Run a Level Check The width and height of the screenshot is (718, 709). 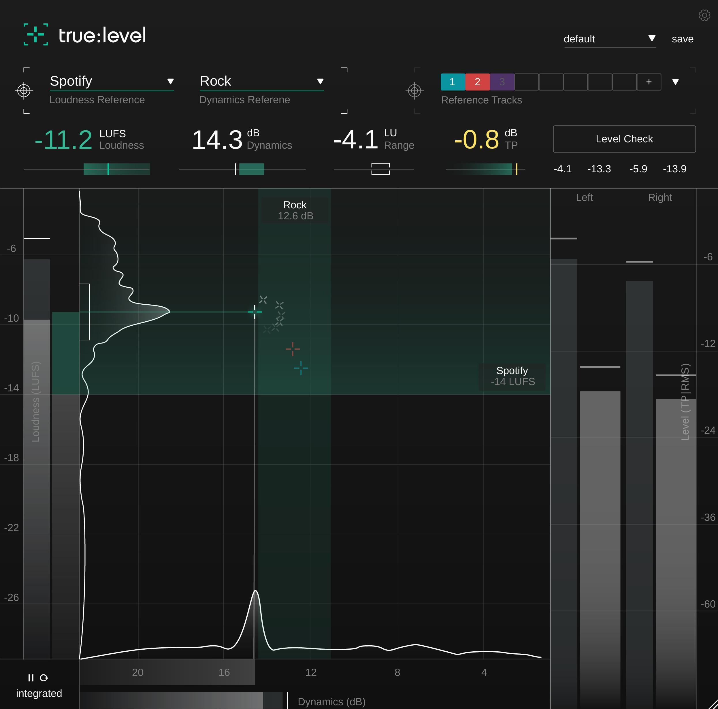624,139
